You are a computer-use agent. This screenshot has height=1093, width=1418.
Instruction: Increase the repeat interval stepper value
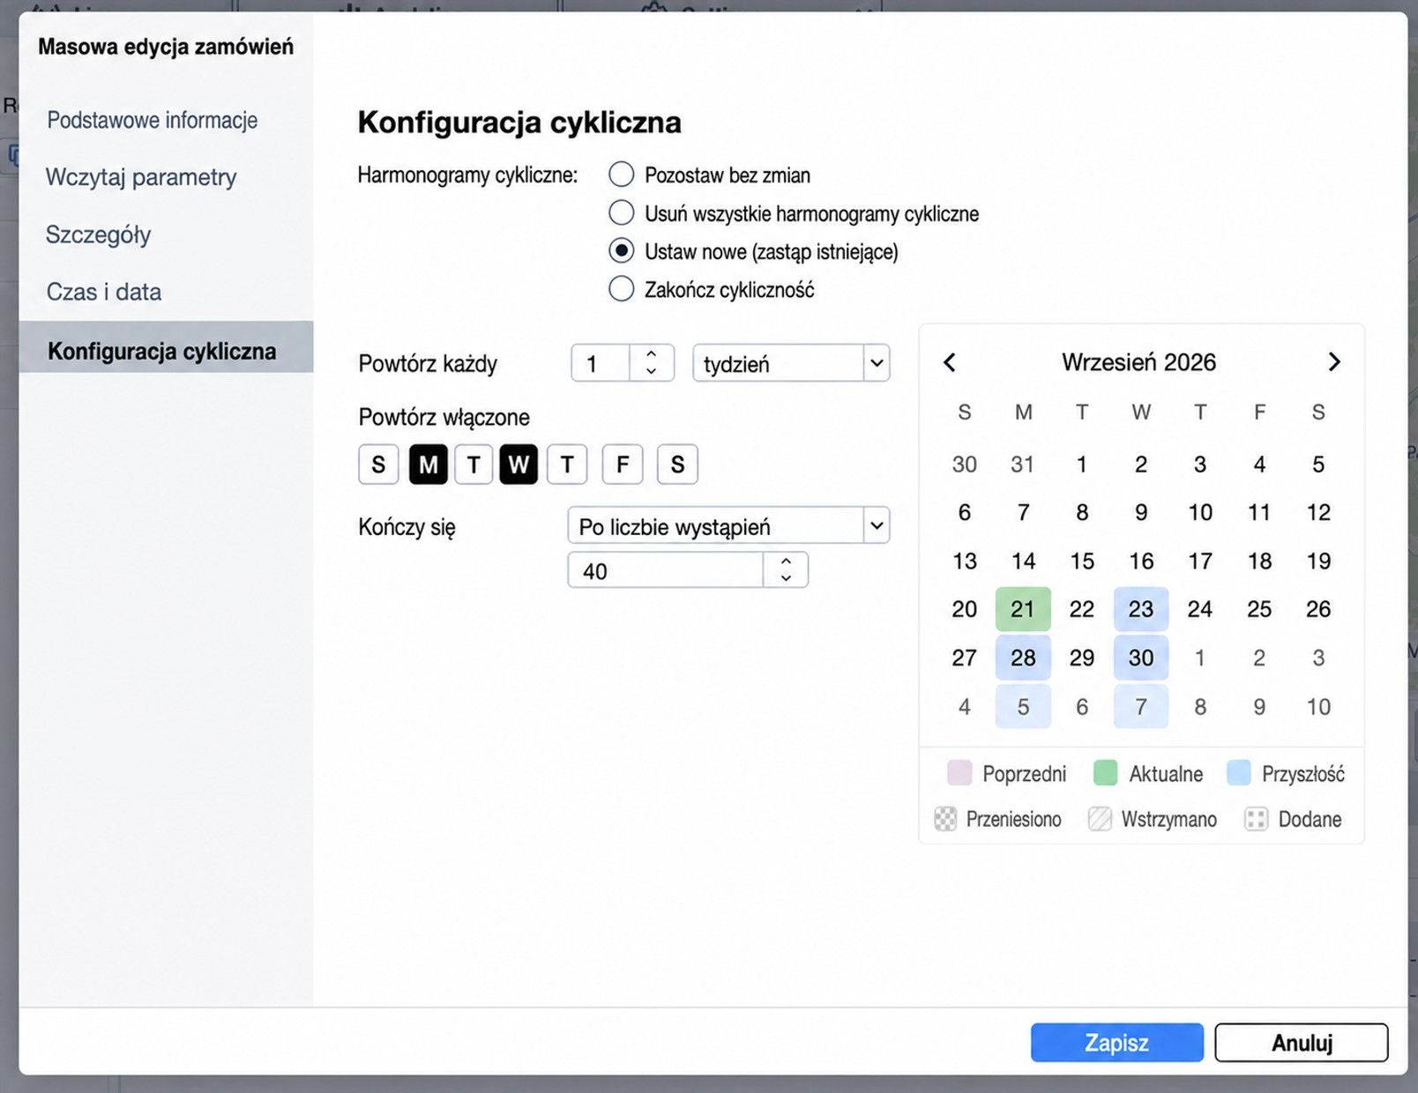click(x=652, y=353)
